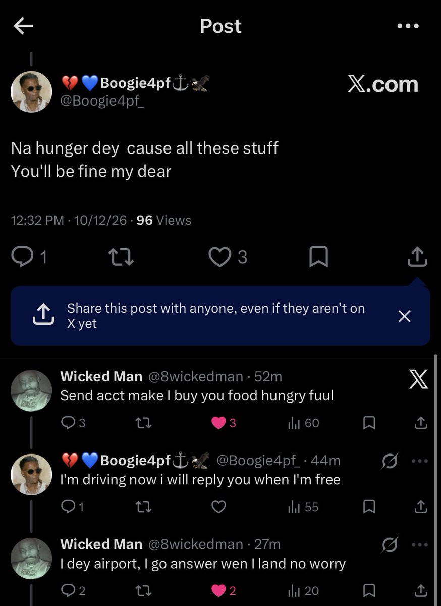The image size is (441, 606).
Task: Share Wicked Man's "Send acct" reply
Action: coord(421,423)
